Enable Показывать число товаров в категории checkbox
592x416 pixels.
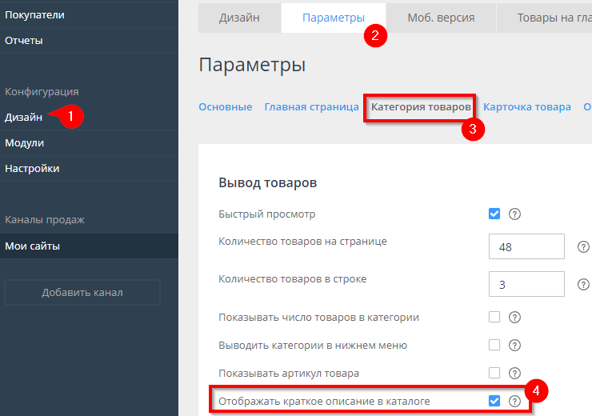[x=494, y=318]
